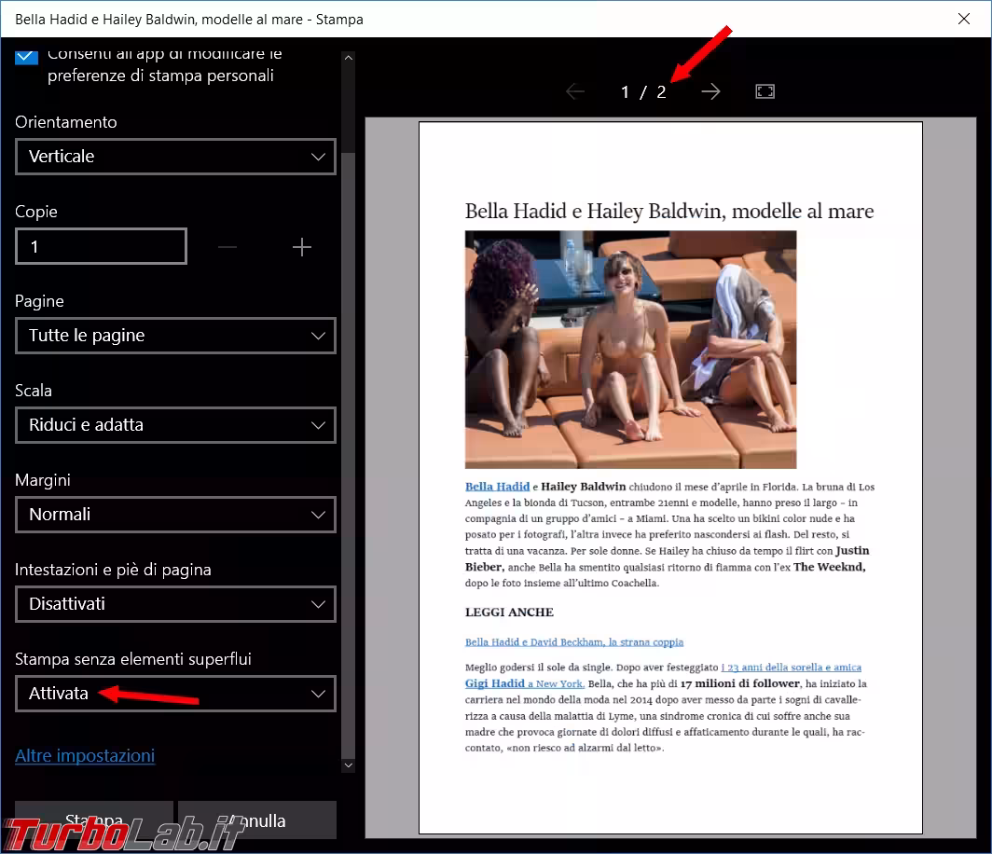Go to the next preview page arrow
The height and width of the screenshot is (854, 992).
[710, 91]
